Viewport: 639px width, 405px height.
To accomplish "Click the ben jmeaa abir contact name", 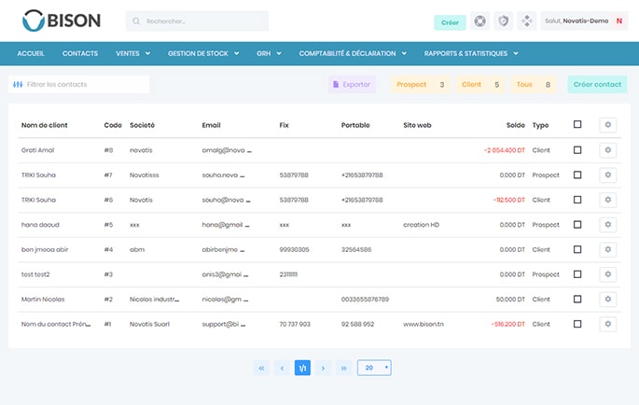I will click(x=45, y=249).
